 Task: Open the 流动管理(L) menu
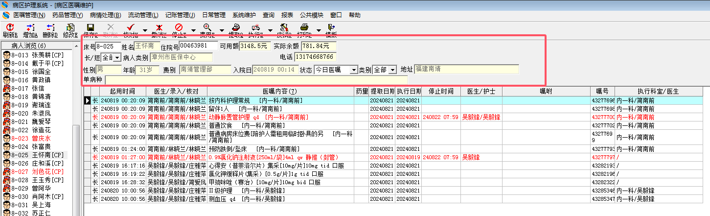143,15
